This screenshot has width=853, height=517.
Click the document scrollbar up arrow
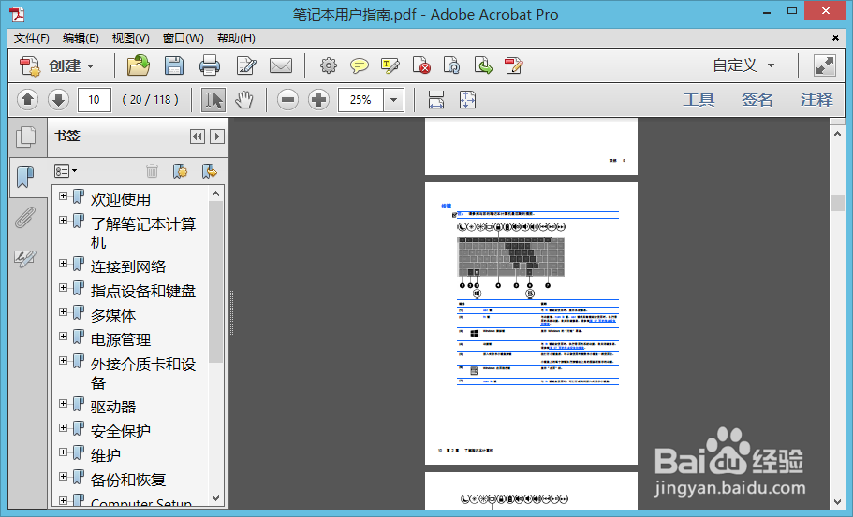point(837,134)
